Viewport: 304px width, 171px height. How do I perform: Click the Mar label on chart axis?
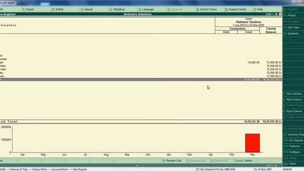[x=252, y=154]
